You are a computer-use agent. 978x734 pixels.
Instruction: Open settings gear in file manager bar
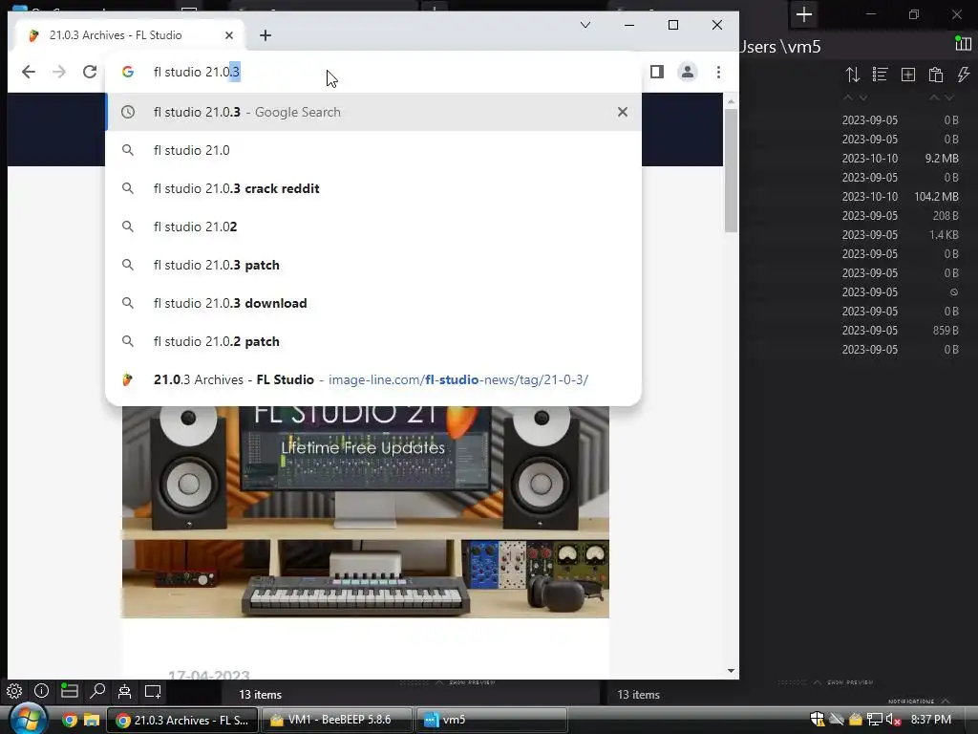(x=14, y=691)
